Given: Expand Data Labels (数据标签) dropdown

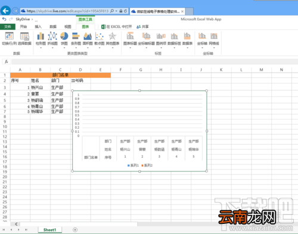Looking at the screenshot, I should (174, 48).
